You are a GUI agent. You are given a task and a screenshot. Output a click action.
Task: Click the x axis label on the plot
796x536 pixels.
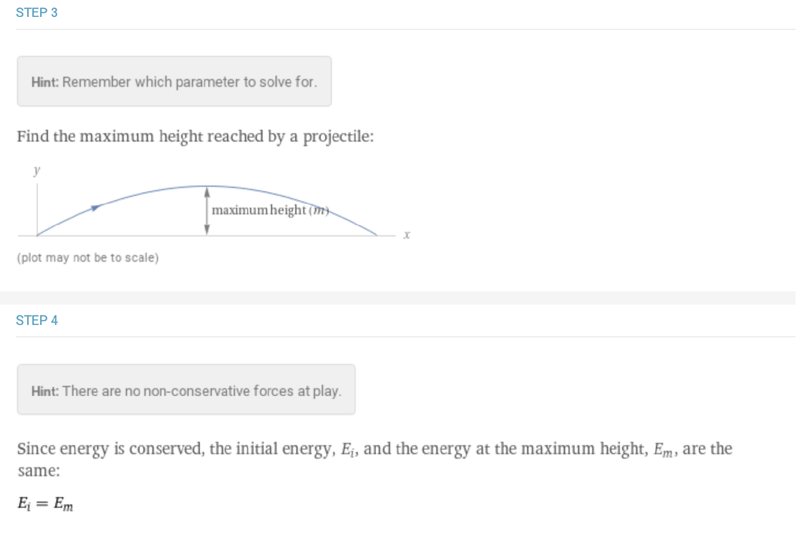pos(406,235)
